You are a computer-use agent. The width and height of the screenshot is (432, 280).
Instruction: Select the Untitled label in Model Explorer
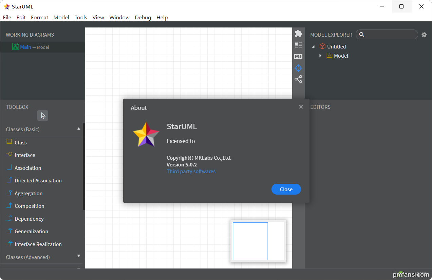336,47
